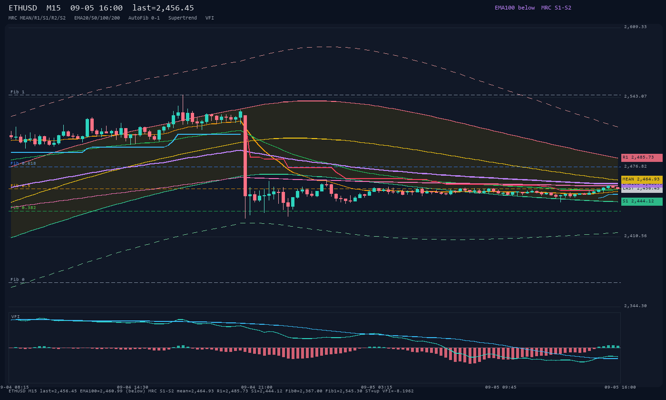
Task: Select the 09-04 21:00 time axis label
Action: click(257, 387)
